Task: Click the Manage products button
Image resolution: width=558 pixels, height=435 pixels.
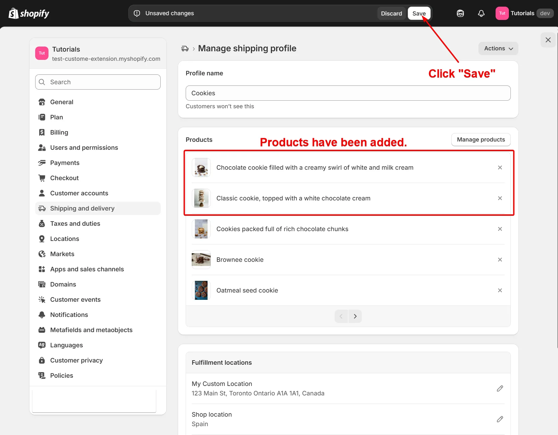Action: 480,139
